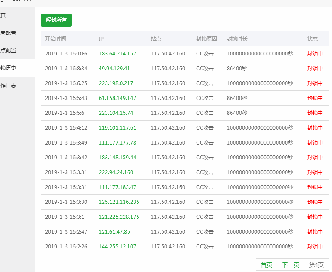
Task: Click CC攻击 reason in 183.64.214.157 row
Action: [205, 54]
